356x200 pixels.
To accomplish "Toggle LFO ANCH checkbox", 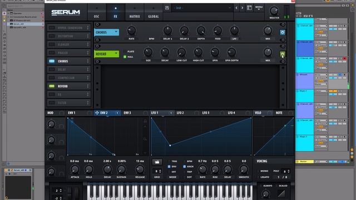I will tap(184, 167).
